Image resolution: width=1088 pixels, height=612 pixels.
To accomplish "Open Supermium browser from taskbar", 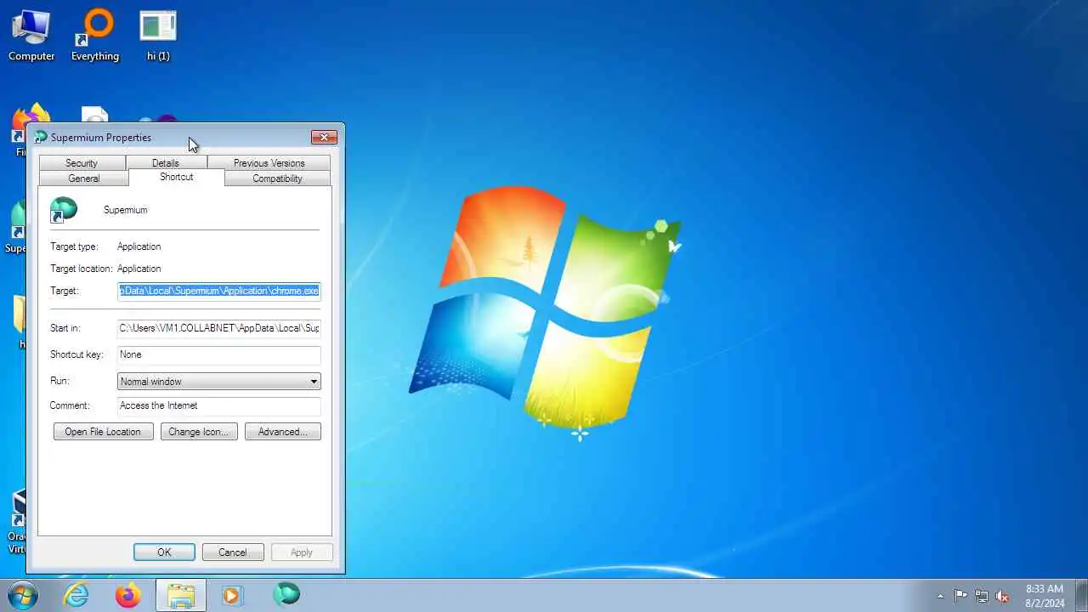I will (286, 594).
